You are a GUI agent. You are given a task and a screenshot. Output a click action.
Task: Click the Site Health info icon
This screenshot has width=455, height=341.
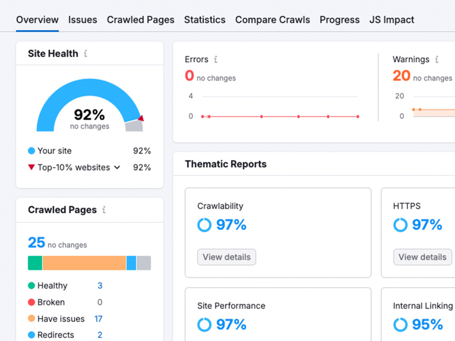[86, 54]
